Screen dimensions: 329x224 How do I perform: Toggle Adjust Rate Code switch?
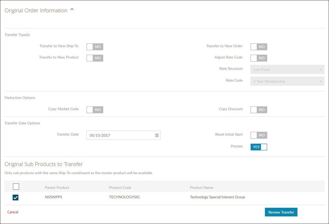[259, 58]
